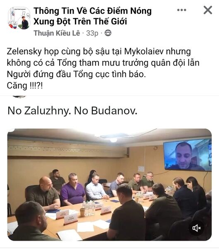This screenshot has width=219, height=249.
Task: Tap the second line Xung Đột Trên Thế Giới
Action: pos(80,22)
